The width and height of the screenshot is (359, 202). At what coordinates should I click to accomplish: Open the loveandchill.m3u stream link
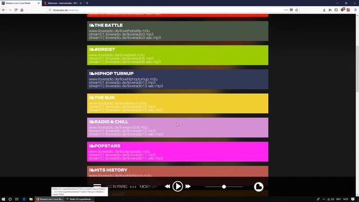(118, 127)
